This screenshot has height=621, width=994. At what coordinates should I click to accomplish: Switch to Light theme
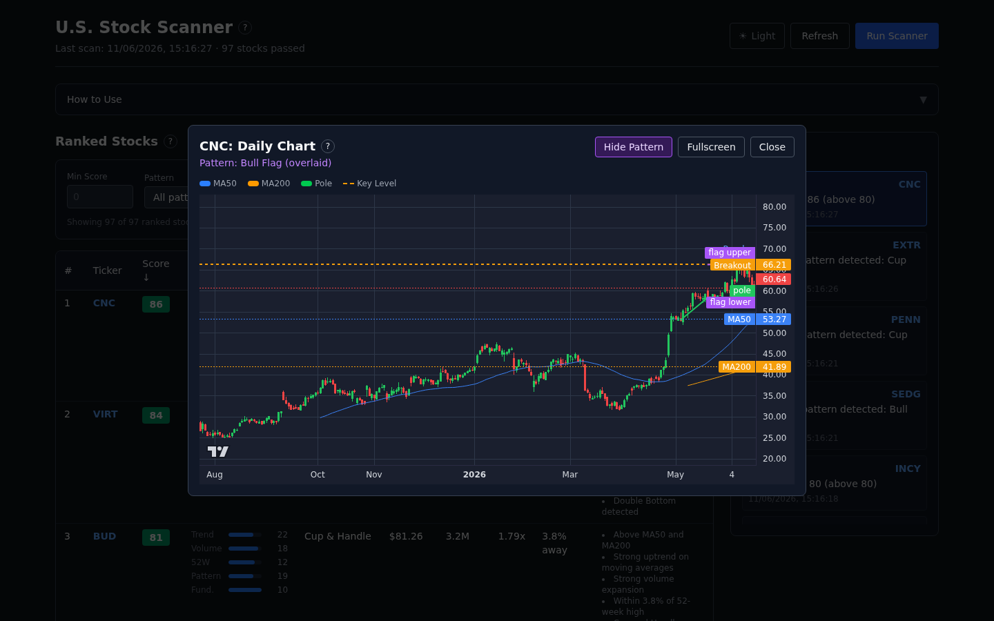[757, 36]
